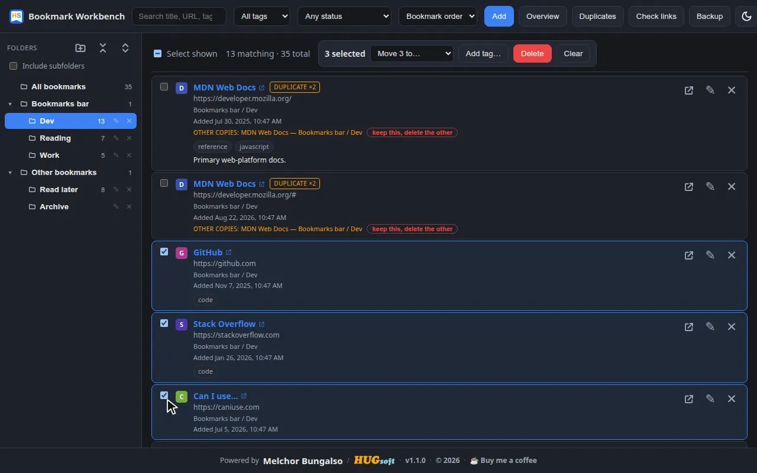Open Can I use bookmark external icon
This screenshot has height=473, width=757.
click(x=689, y=399)
